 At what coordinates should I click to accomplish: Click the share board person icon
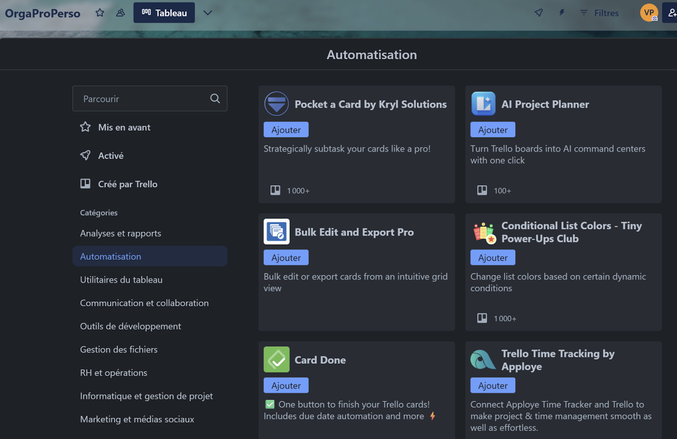(671, 13)
